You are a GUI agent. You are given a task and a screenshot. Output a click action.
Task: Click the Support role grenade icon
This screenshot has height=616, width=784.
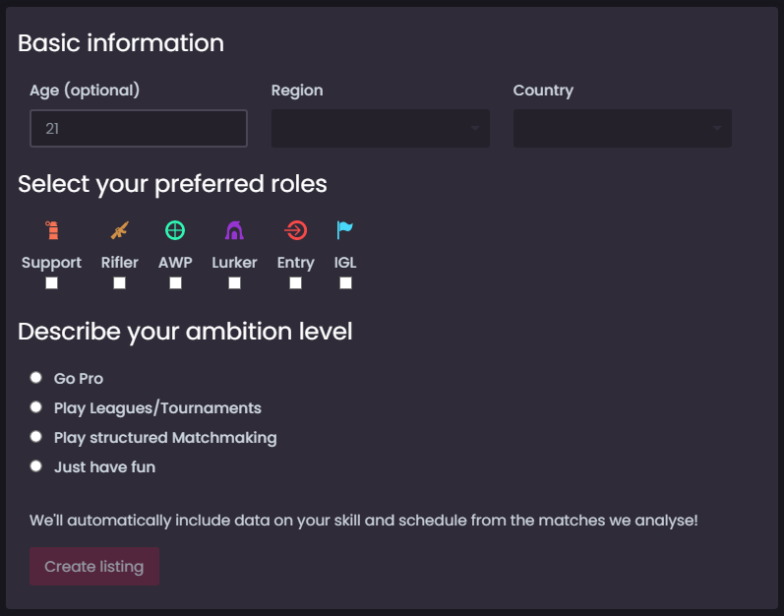click(x=52, y=230)
